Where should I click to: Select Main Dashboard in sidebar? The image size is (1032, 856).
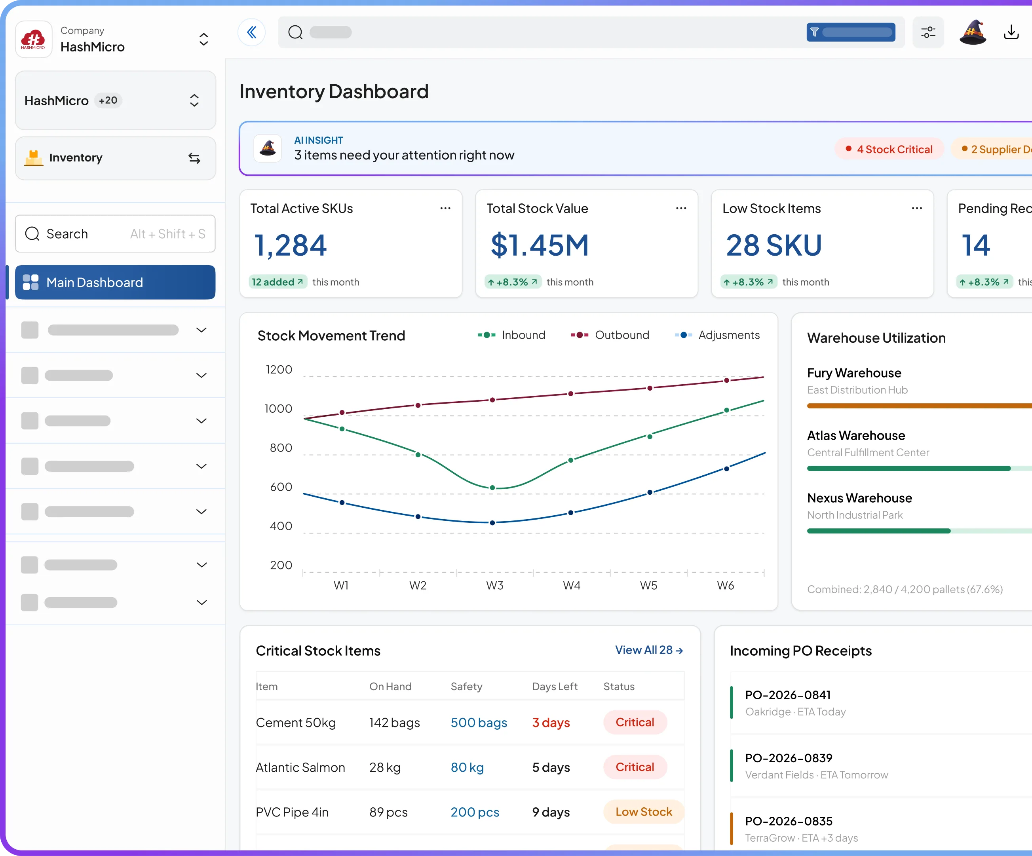pyautogui.click(x=115, y=282)
